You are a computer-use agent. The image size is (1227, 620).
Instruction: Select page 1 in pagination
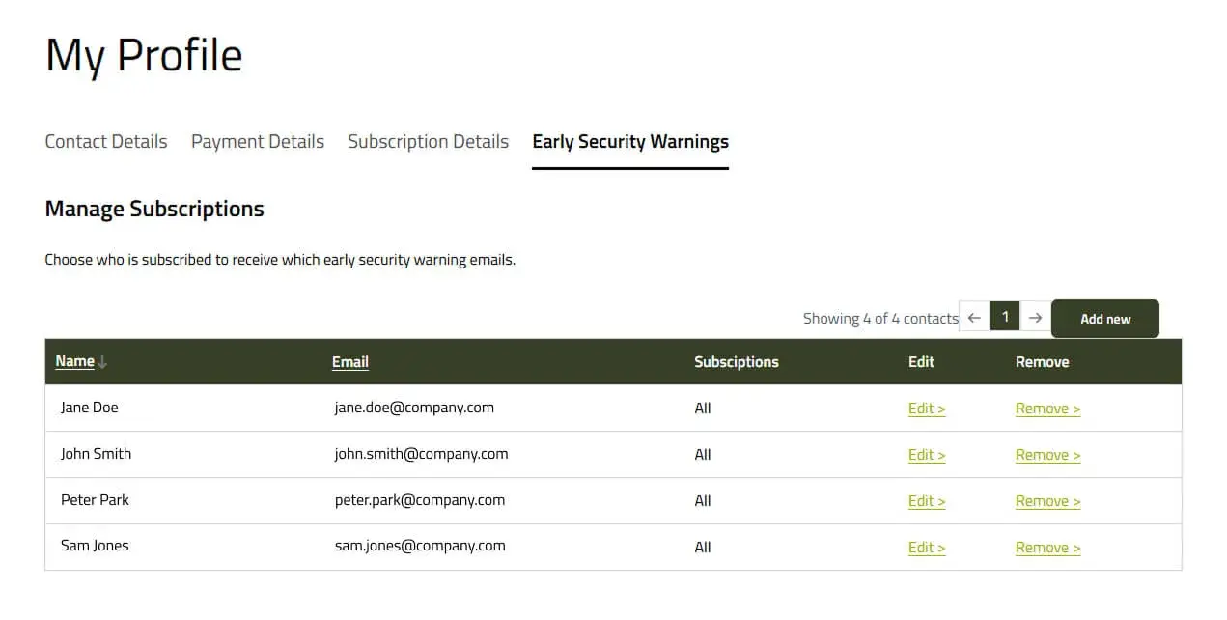pos(1005,317)
